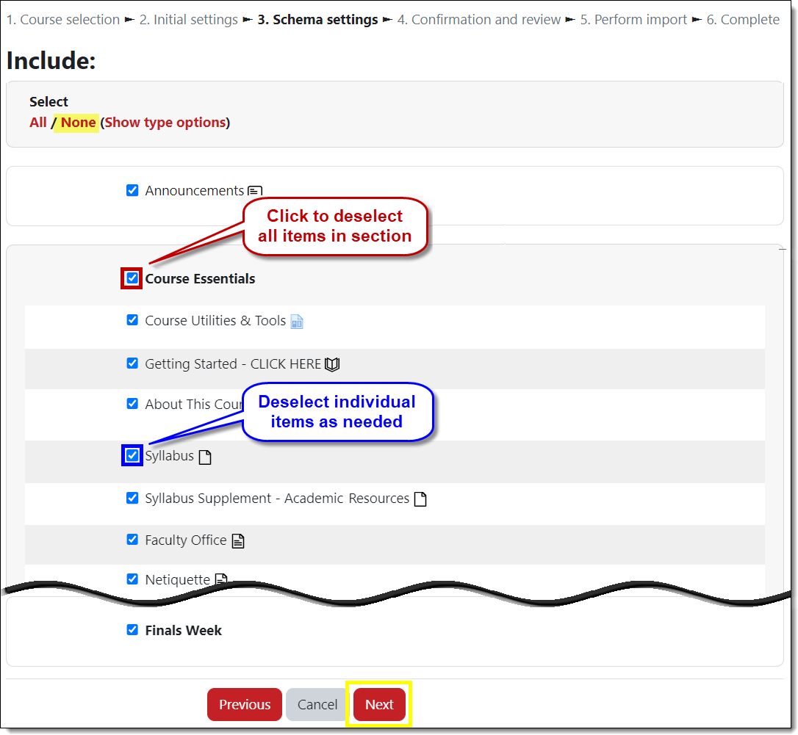This screenshot has height=735, width=798.
Task: Click the Netiquette label
Action: (x=178, y=580)
